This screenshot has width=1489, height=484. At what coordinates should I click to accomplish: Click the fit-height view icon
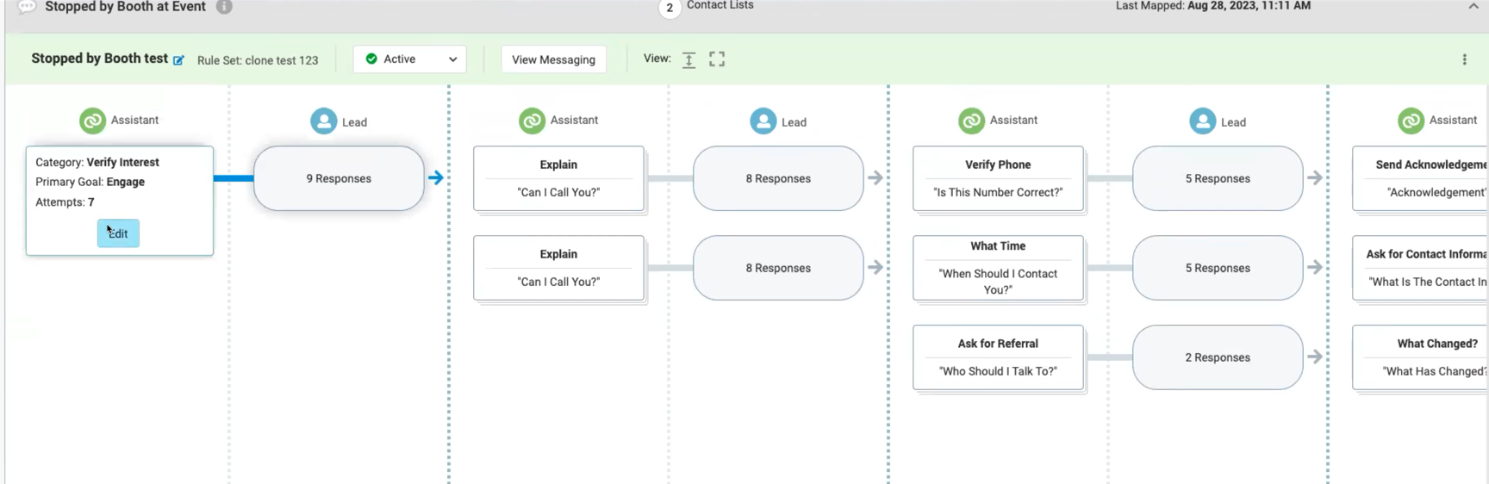click(x=688, y=59)
